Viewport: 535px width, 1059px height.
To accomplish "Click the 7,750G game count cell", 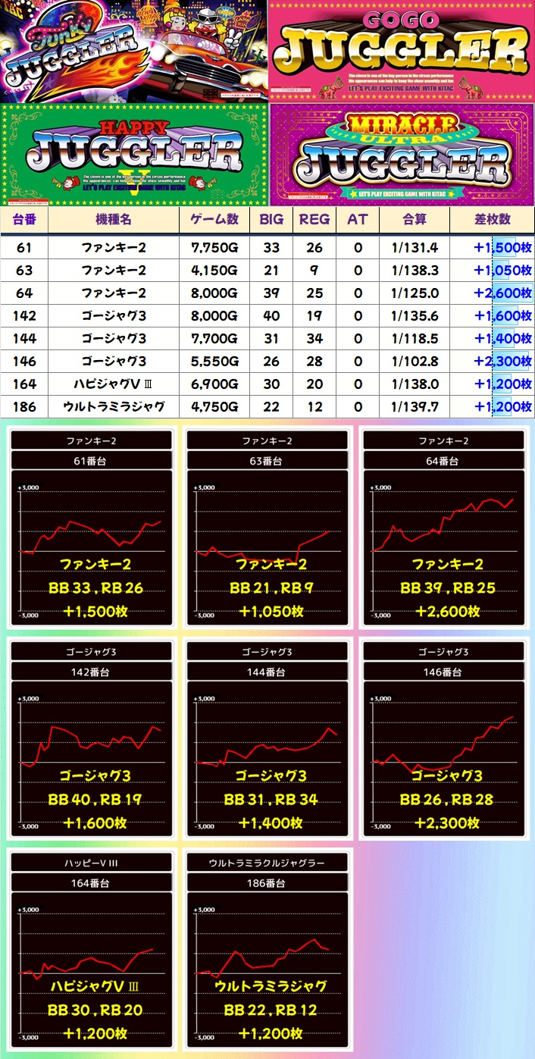I will pyautogui.click(x=214, y=247).
